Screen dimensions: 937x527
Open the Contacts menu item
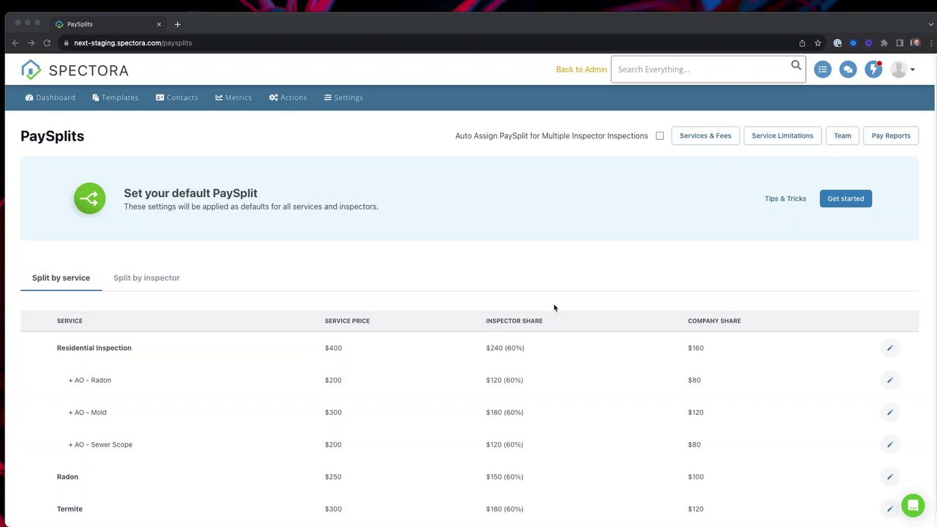coord(177,97)
